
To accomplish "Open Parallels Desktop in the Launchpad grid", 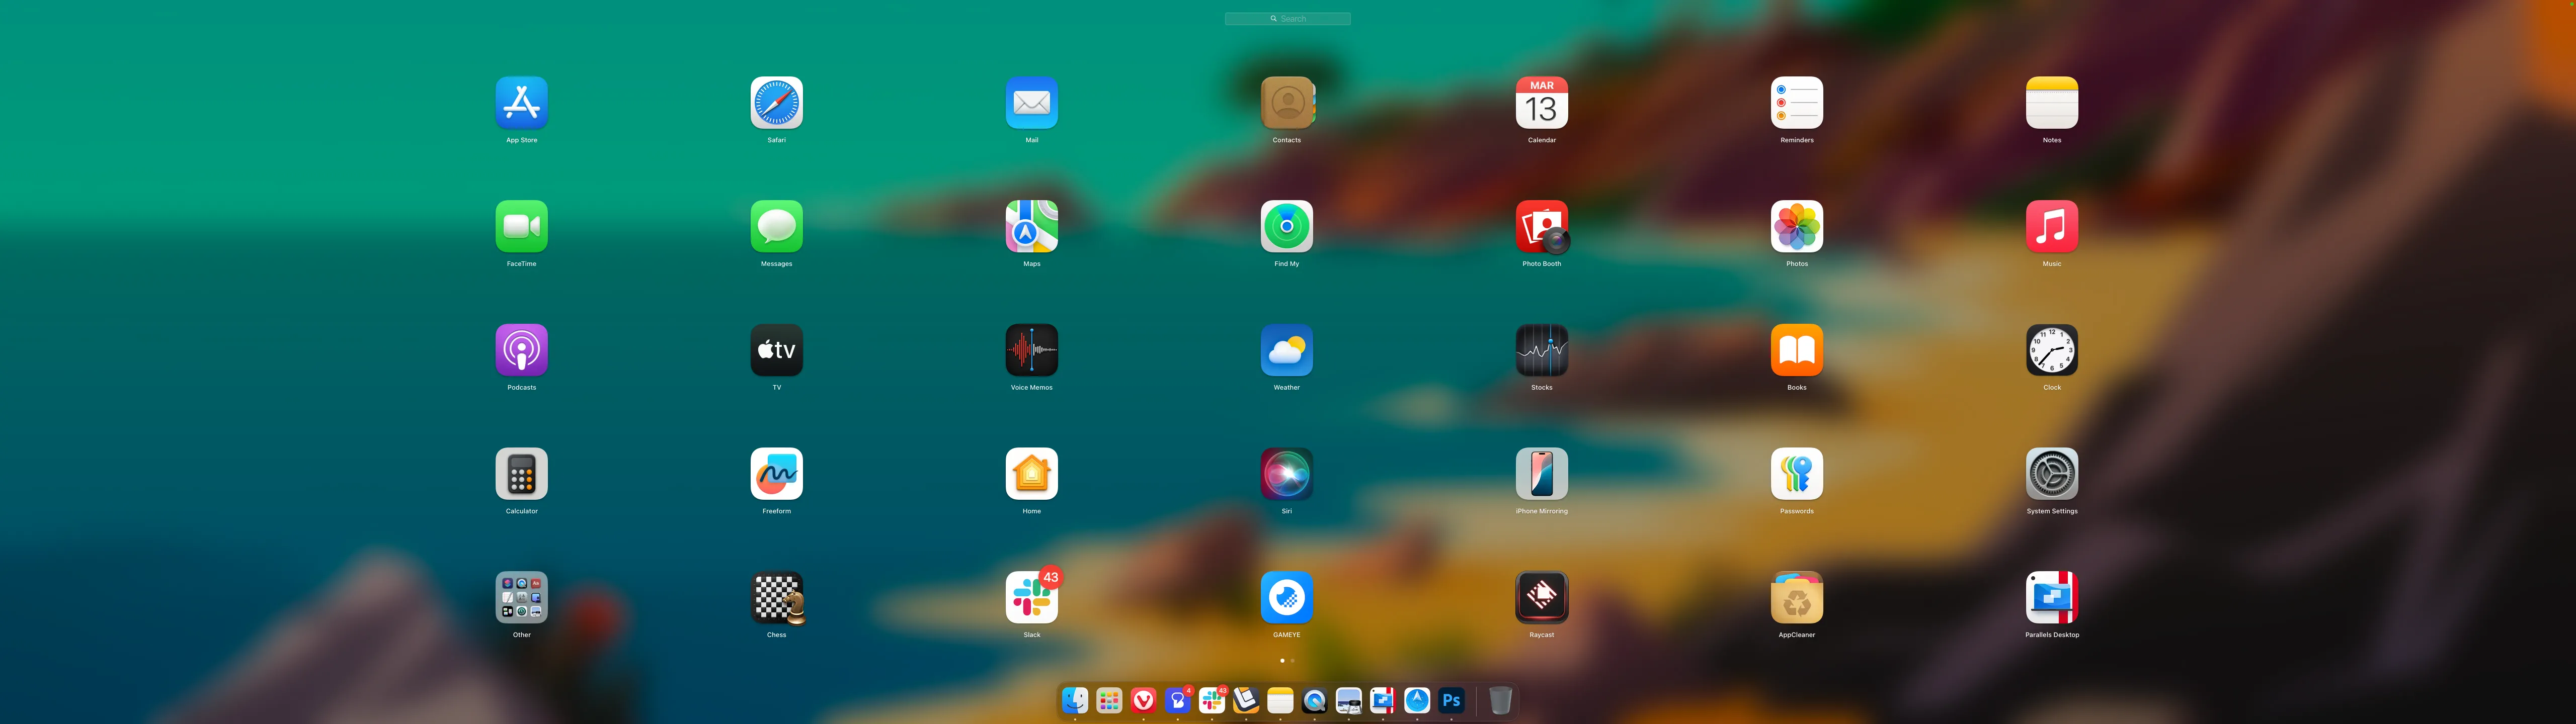I will (2051, 597).
